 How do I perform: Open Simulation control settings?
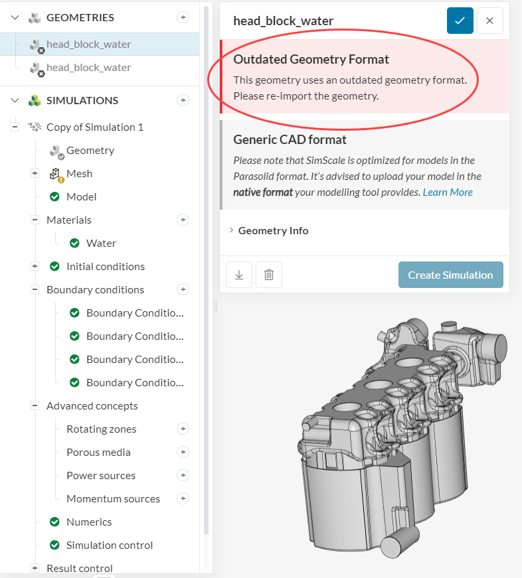pos(109,545)
